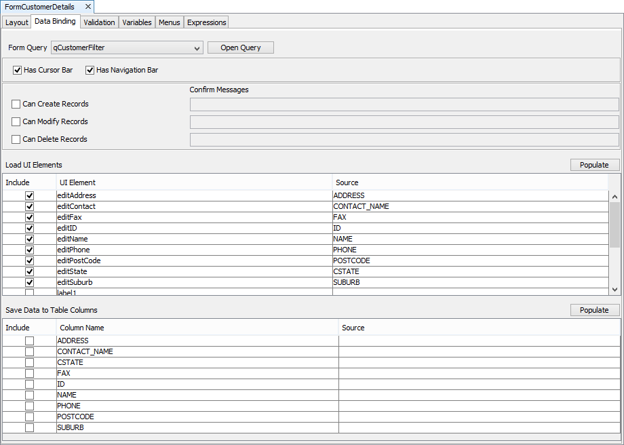The height and width of the screenshot is (445, 624).
Task: Populate the Load UI Elements list
Action: (x=594, y=165)
